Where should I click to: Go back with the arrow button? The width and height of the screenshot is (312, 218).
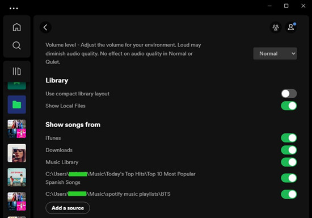[45, 27]
